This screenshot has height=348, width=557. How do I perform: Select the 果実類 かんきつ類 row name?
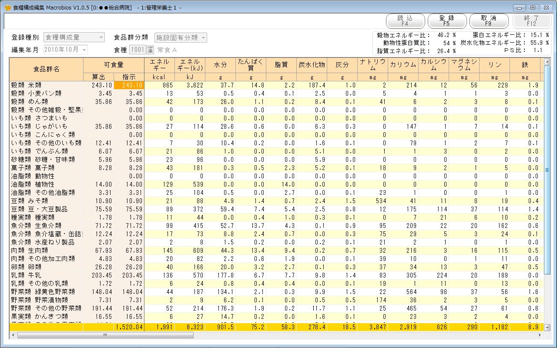click(47, 316)
